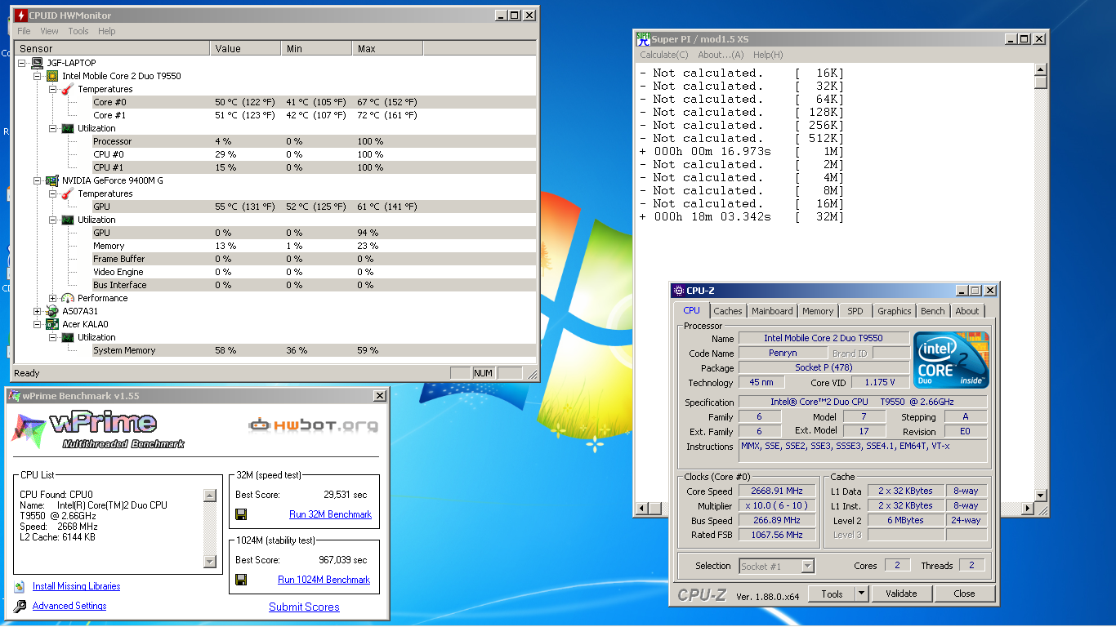Screen dimensions: 1116x627
Task: Click the Intel CPU chip icon
Action: pos(52,76)
